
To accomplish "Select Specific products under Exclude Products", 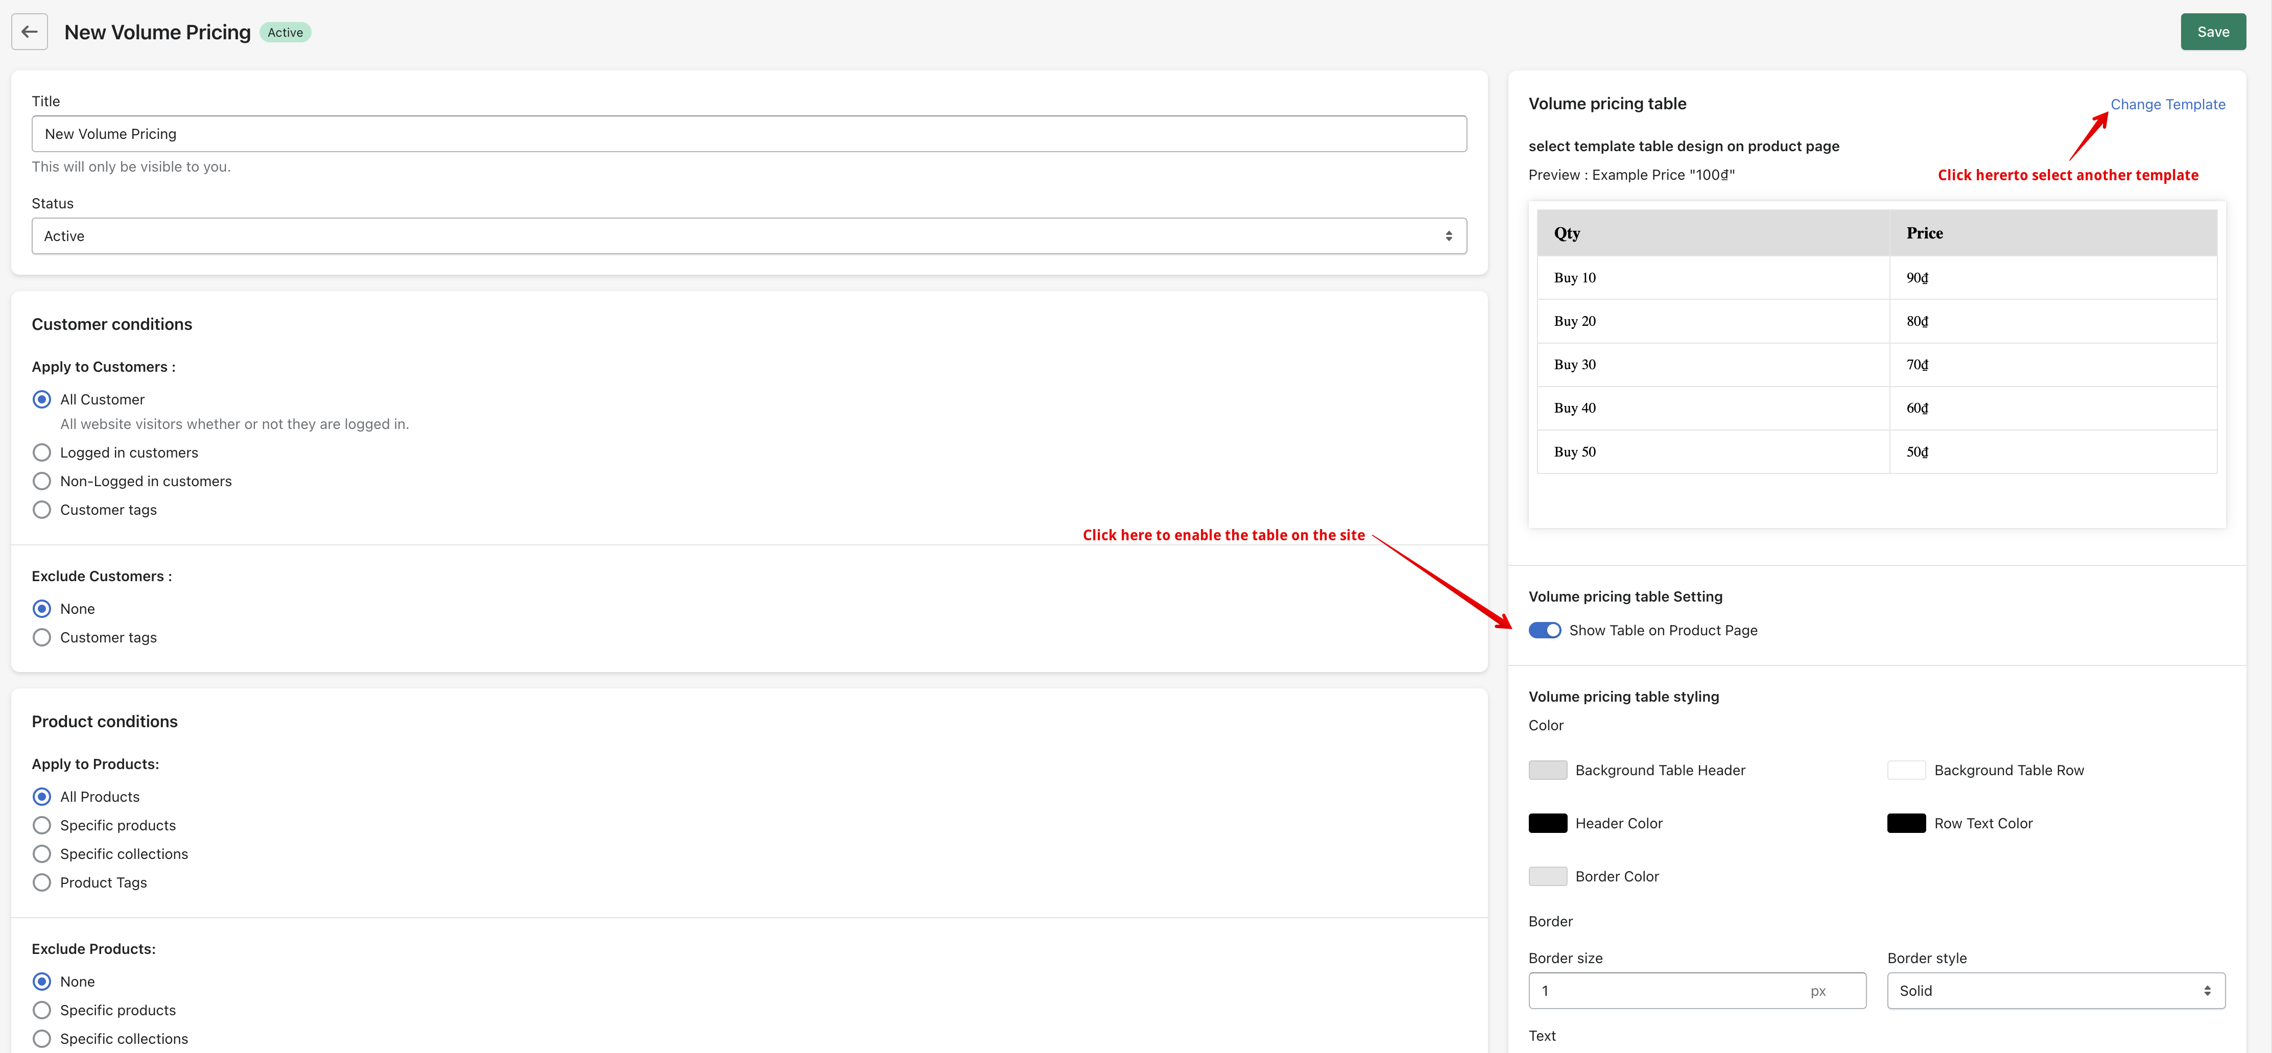I will point(41,1011).
